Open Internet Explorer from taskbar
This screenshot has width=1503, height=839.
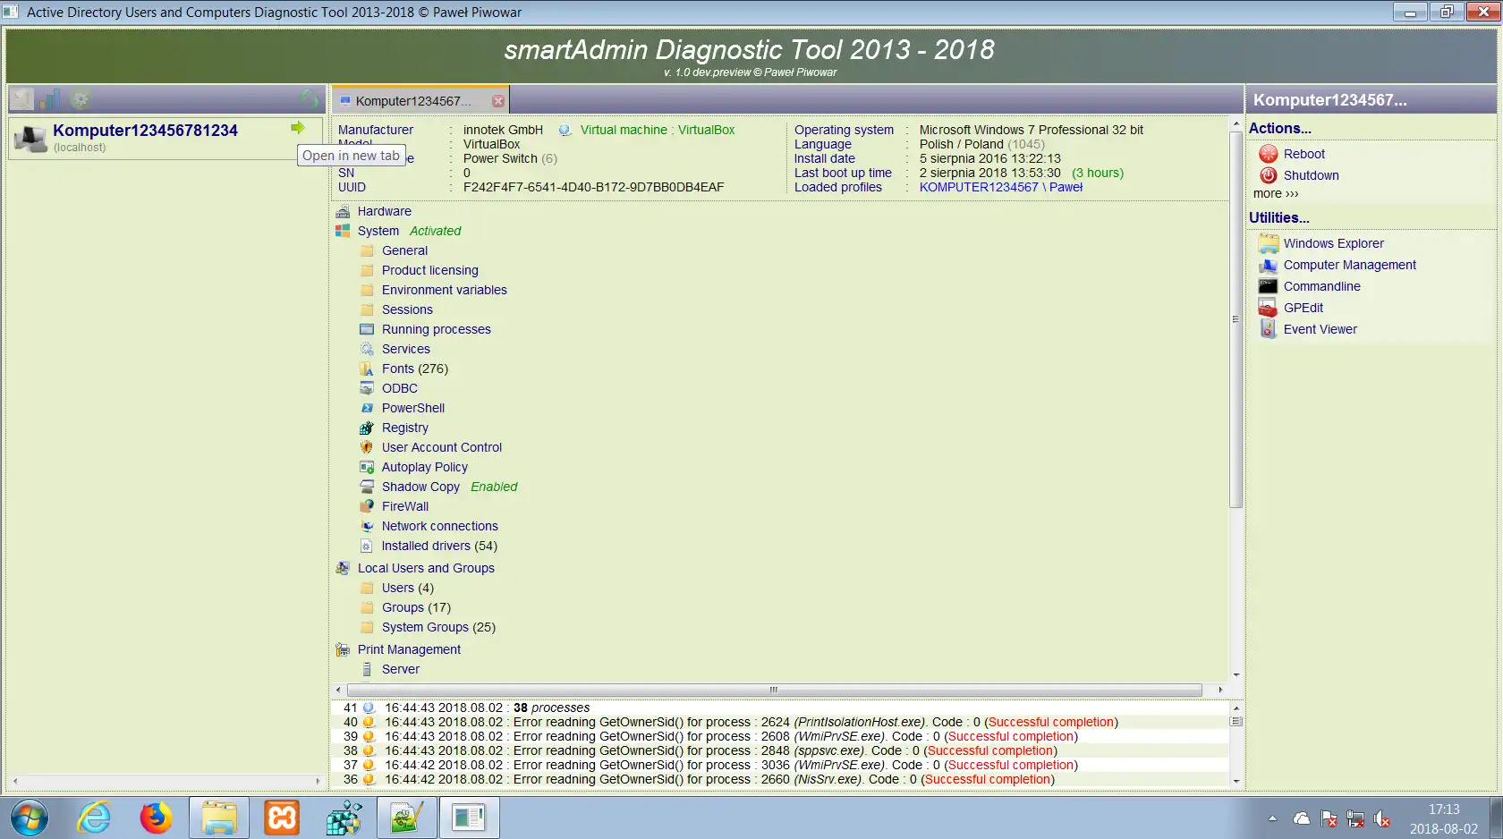[94, 818]
